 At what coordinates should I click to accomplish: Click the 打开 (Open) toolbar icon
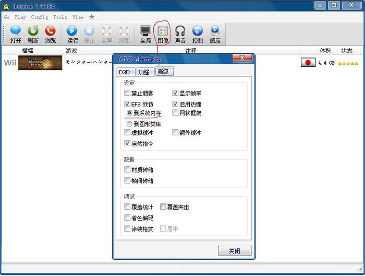pos(15,34)
